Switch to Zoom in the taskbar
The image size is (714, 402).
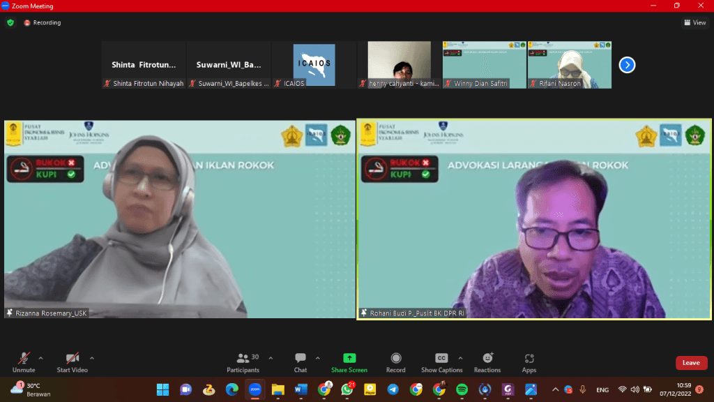click(x=255, y=389)
